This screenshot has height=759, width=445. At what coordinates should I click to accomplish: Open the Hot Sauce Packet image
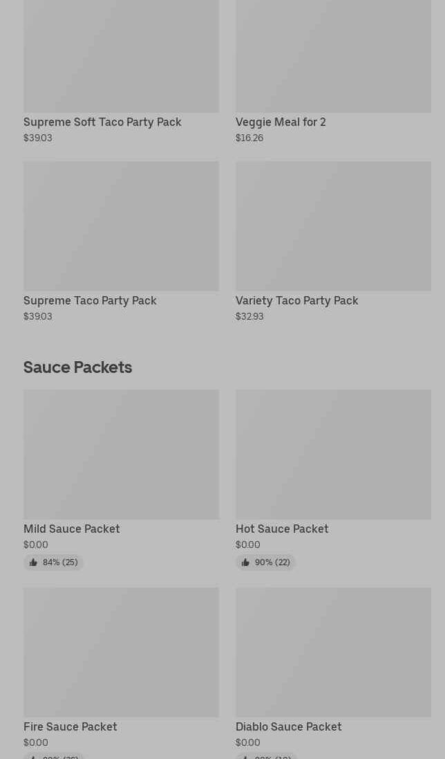[333, 455]
